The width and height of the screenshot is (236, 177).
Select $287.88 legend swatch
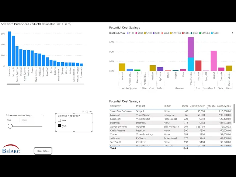coord(171,33)
